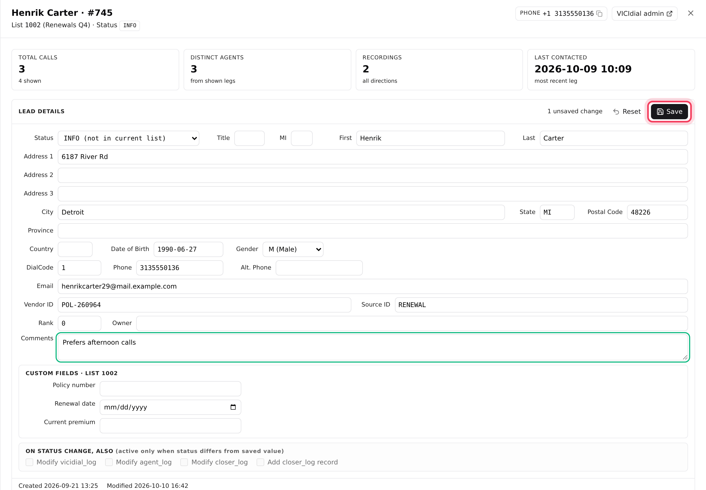Copy the phone number with copy icon
This screenshot has height=490, width=706.
pyautogui.click(x=599, y=14)
